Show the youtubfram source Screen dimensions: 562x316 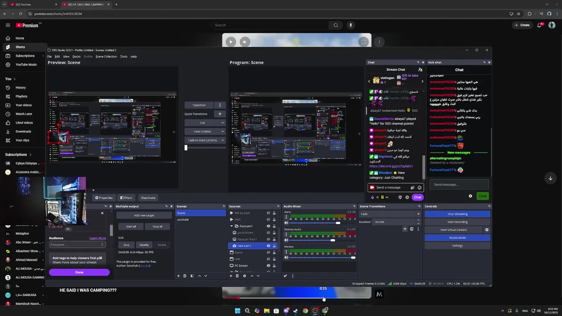click(x=268, y=233)
